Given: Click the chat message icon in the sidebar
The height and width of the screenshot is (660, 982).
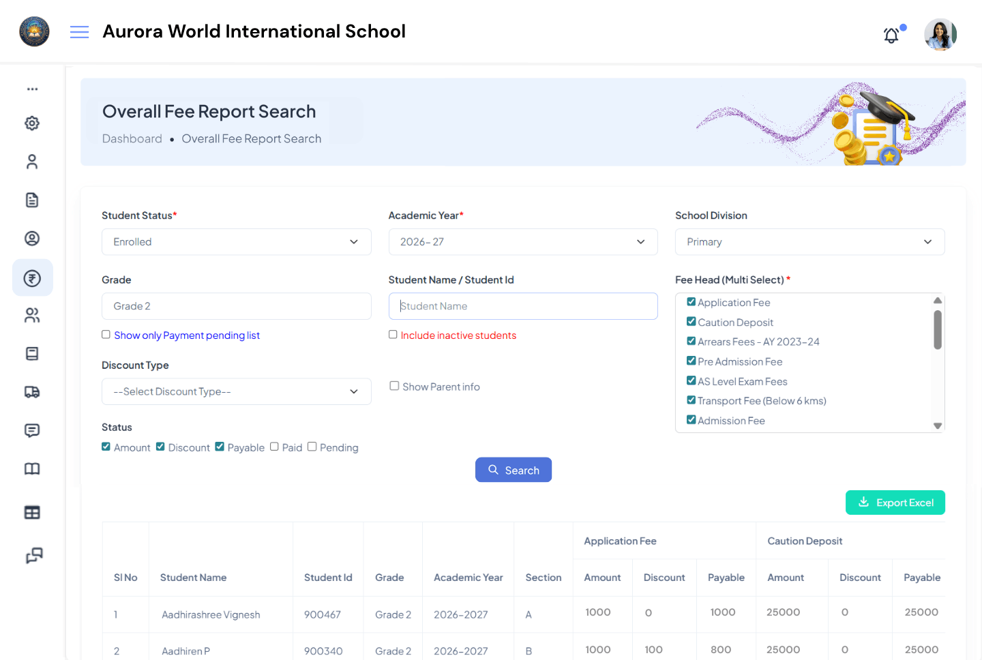Looking at the screenshot, I should [31, 430].
